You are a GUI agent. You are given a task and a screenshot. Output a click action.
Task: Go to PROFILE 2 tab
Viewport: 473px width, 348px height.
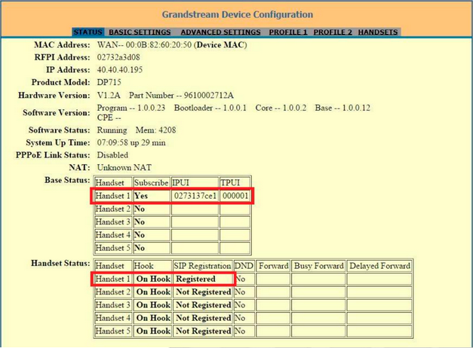pos(333,32)
